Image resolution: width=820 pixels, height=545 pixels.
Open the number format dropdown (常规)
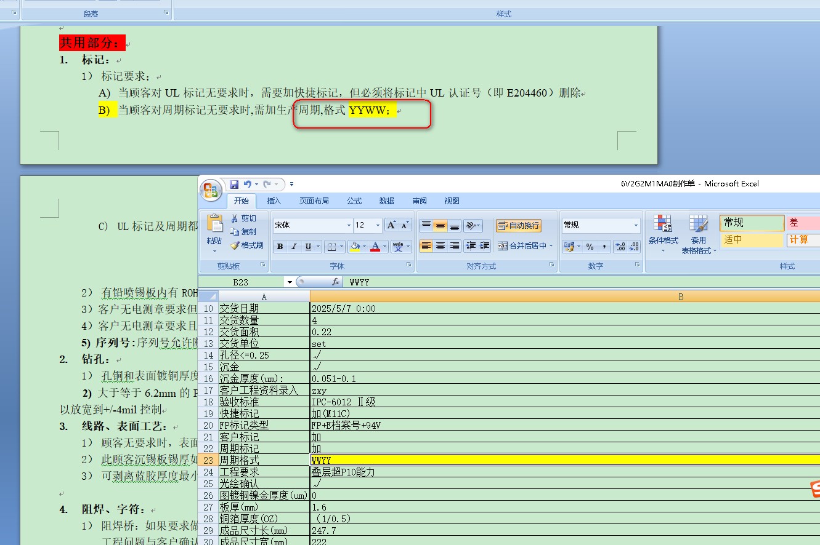click(636, 225)
